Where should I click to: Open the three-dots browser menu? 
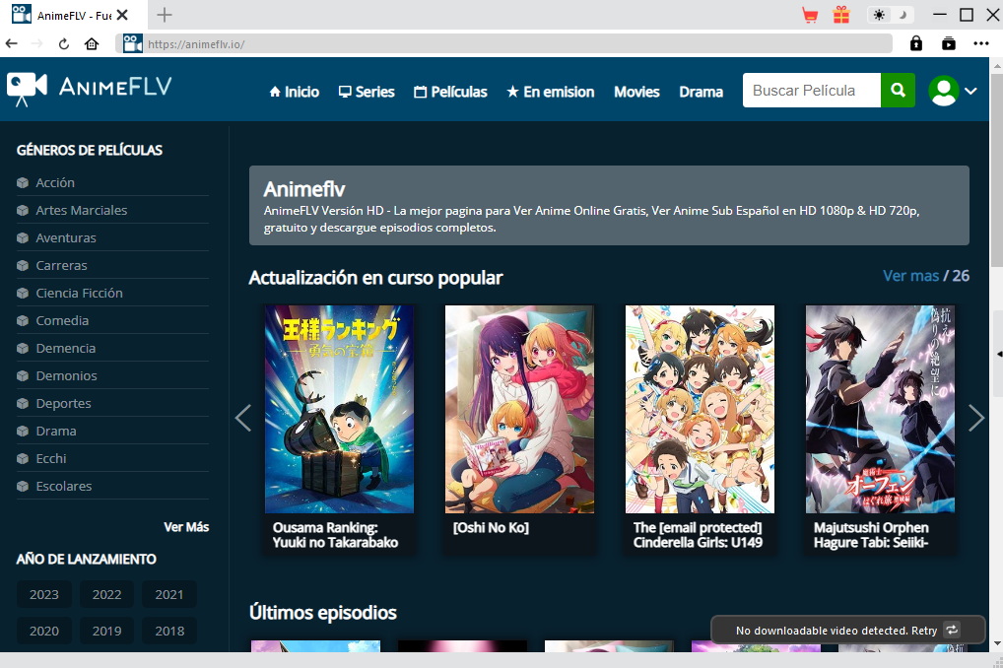tap(980, 43)
